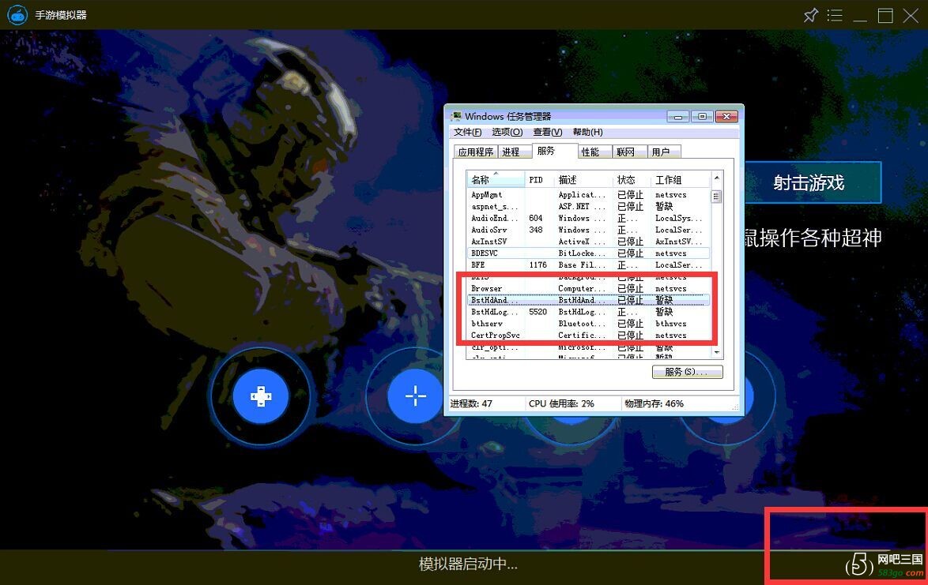Image resolution: width=928 pixels, height=585 pixels.
Task: Switch to the 用户 tab
Action: 664,152
